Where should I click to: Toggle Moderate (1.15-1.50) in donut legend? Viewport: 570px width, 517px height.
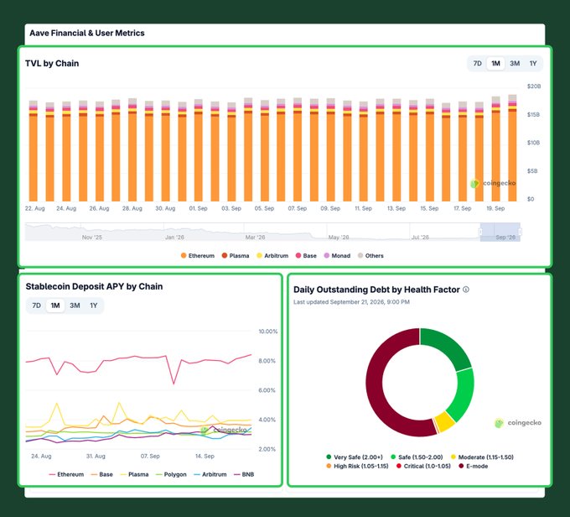click(x=482, y=457)
